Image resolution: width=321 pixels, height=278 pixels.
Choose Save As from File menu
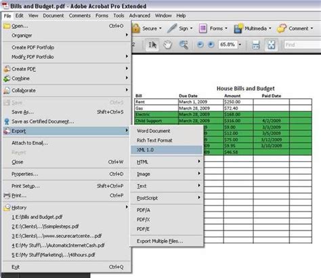click(x=66, y=112)
